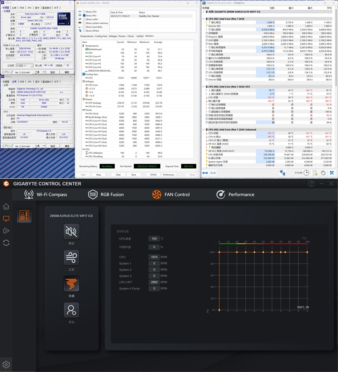Open the CPU-Z processor selection dropdown
This screenshot has height=372, width=338.
tap(25, 65)
